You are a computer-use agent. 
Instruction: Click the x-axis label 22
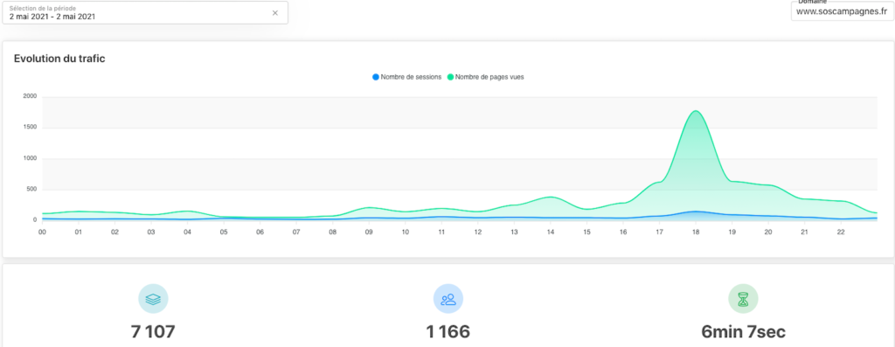pyautogui.click(x=842, y=232)
